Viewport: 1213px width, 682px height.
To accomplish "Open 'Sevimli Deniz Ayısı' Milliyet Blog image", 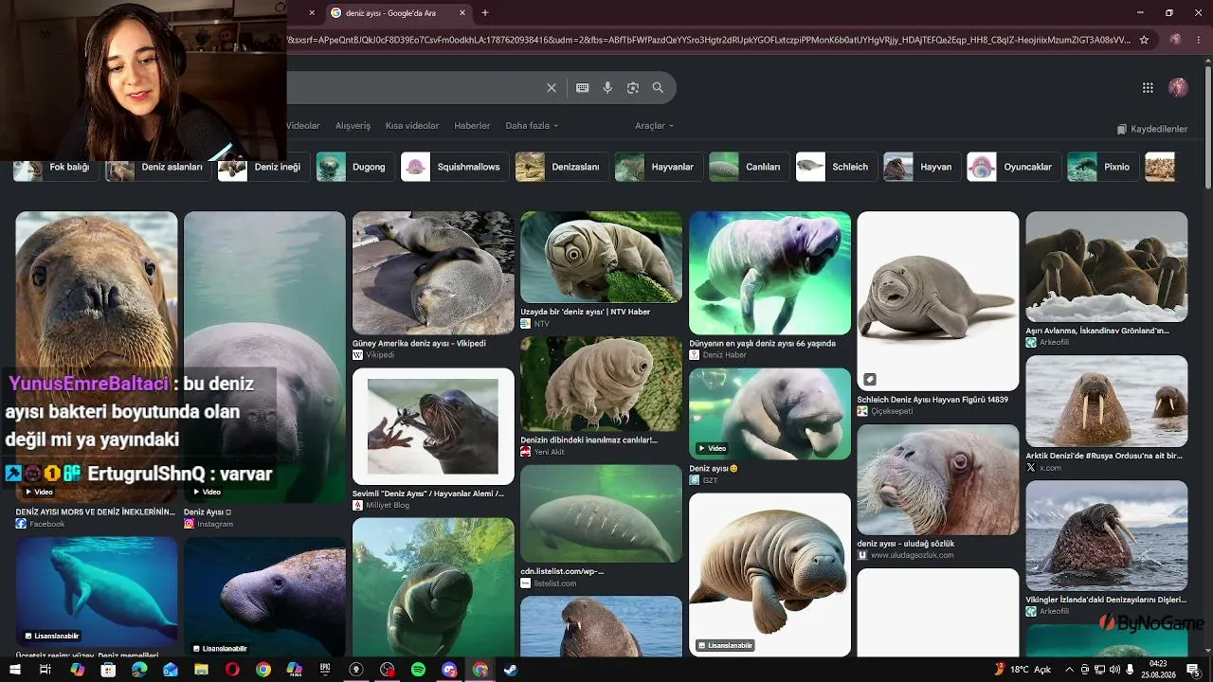I will (x=433, y=426).
